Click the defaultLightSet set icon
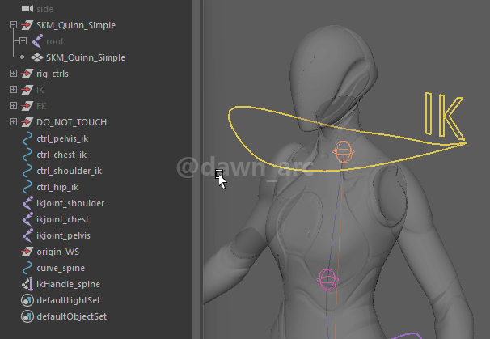This screenshot has width=490, height=339. pyautogui.click(x=27, y=300)
